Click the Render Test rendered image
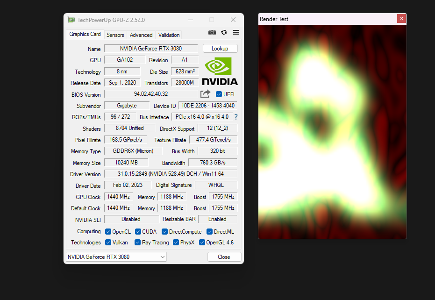The width and height of the screenshot is (435, 300). click(332, 132)
